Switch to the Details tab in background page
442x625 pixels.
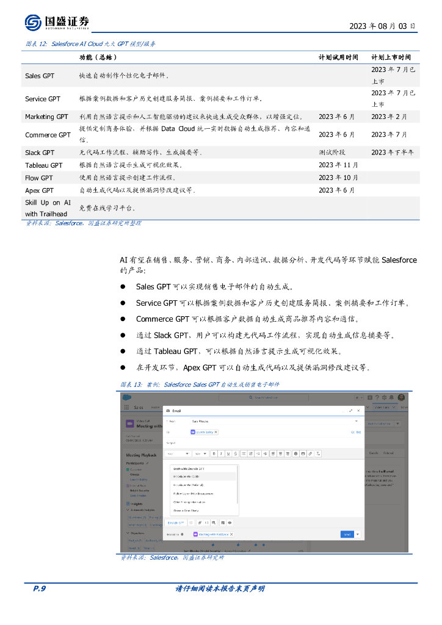coord(374,453)
